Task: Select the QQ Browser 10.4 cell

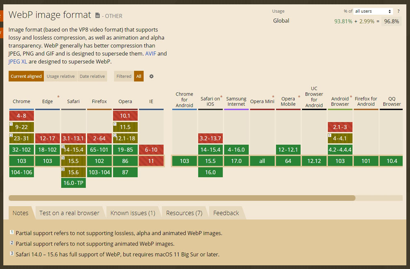Action: [392, 161]
